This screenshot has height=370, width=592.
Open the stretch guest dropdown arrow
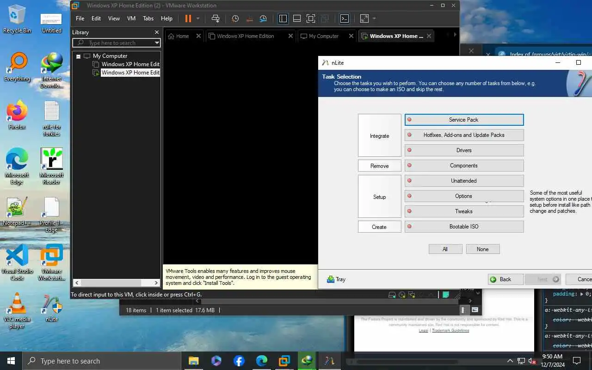click(x=374, y=18)
